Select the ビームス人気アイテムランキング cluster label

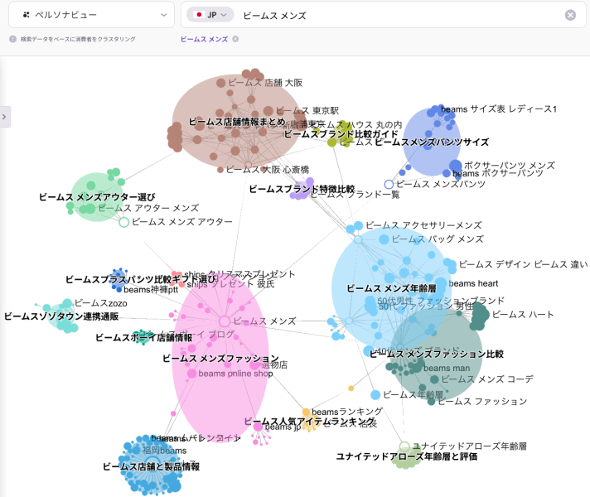(309, 422)
